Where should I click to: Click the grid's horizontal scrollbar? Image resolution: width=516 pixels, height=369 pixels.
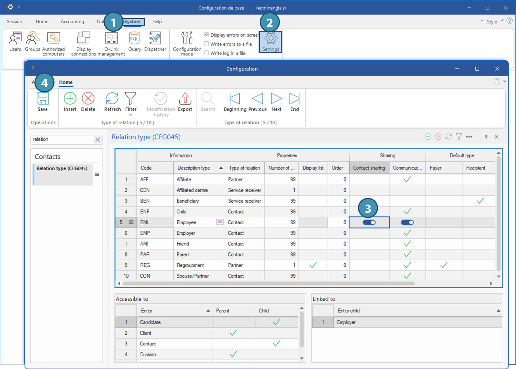coord(268,284)
